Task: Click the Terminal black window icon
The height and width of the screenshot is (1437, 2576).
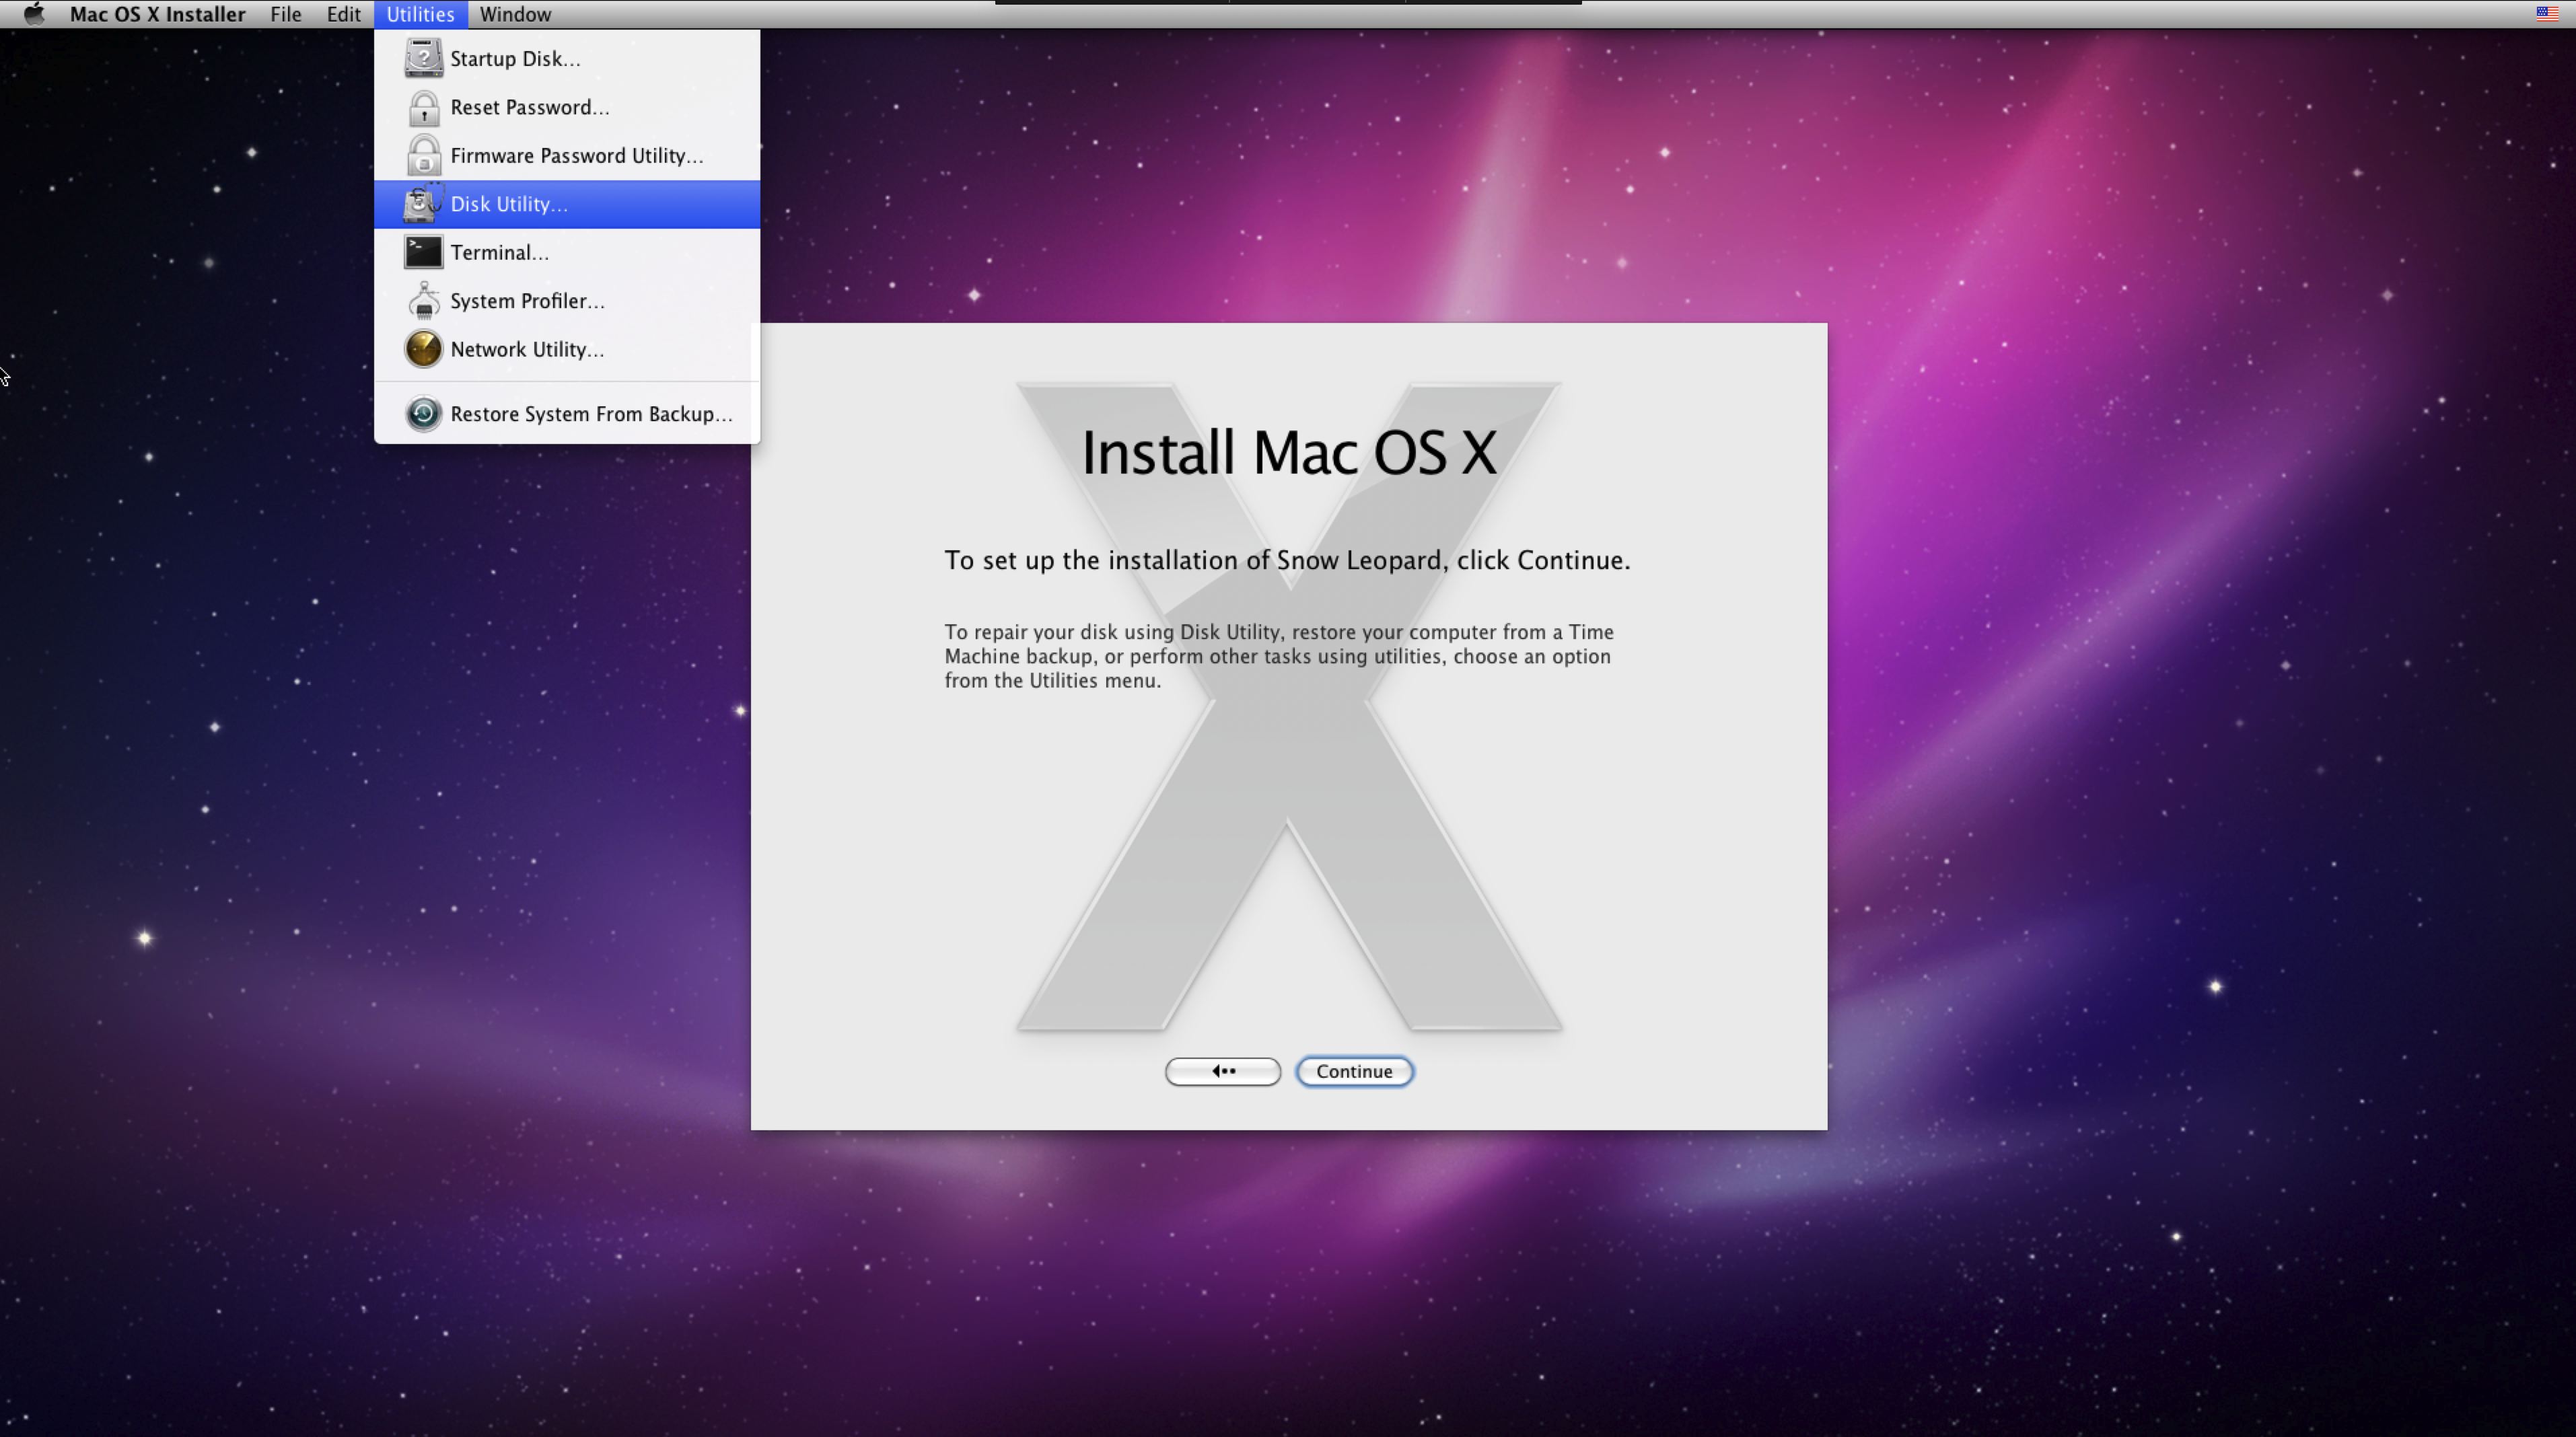Action: tap(423, 252)
